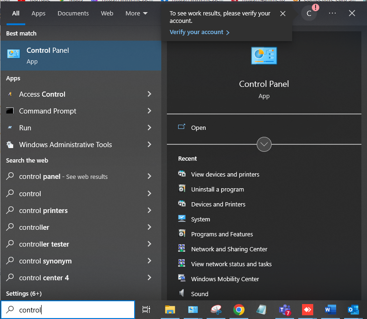Expand the Access Control result arrow

click(x=149, y=94)
